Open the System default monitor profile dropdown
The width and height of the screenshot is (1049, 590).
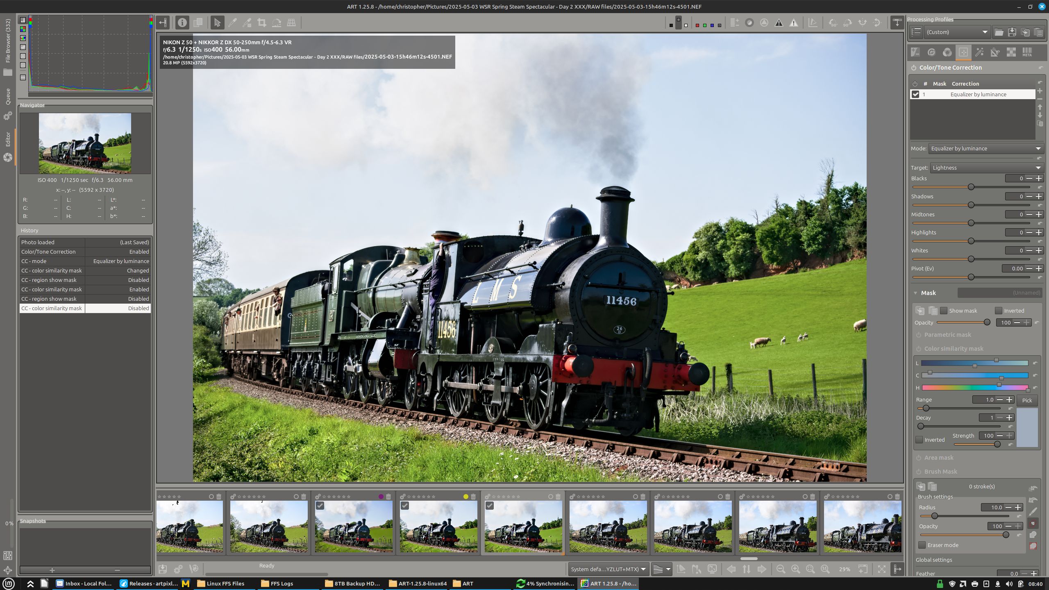coord(609,569)
